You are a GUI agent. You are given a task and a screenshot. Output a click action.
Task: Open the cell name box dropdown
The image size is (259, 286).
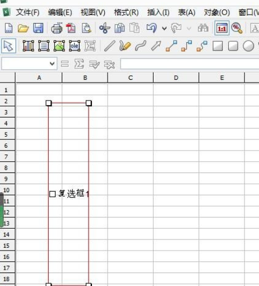click(52, 63)
